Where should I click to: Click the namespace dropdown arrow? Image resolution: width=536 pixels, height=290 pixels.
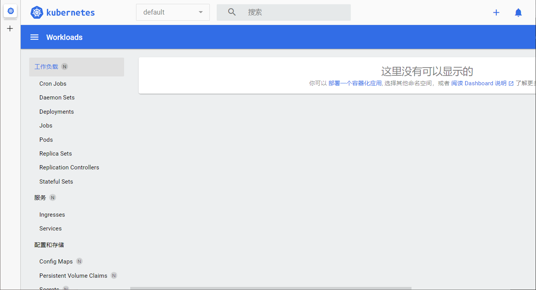click(x=201, y=12)
